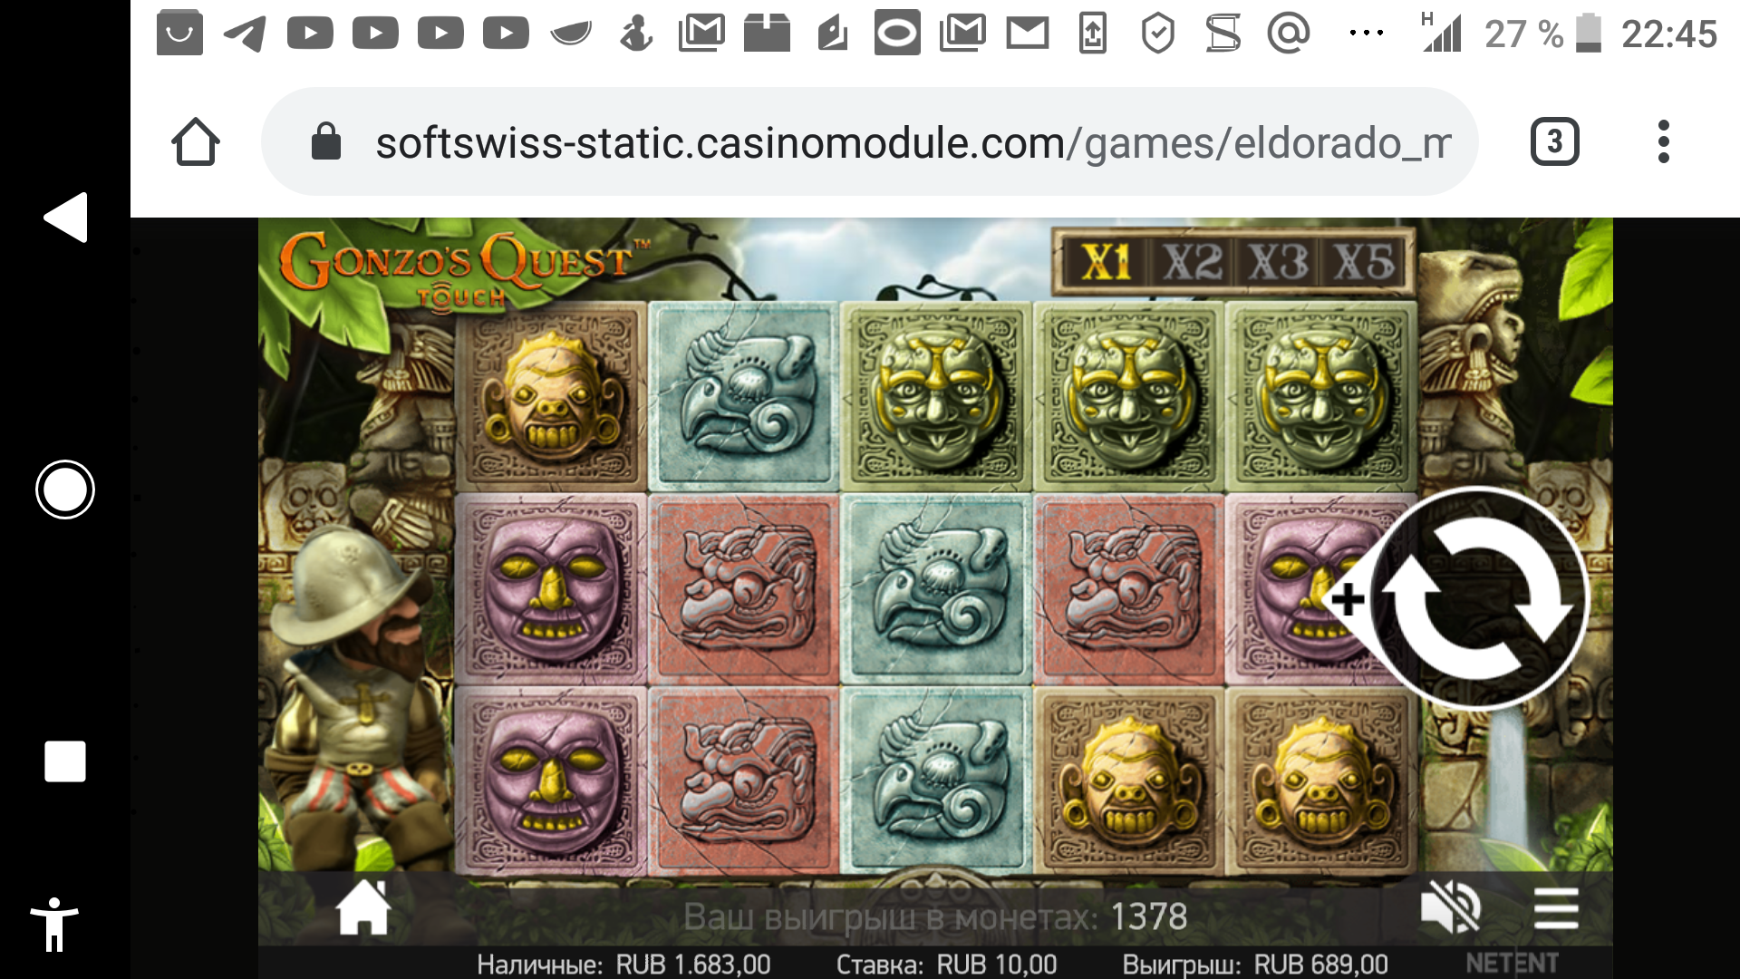The height and width of the screenshot is (979, 1740).
Task: Open recent apps square button
Action: point(65,761)
